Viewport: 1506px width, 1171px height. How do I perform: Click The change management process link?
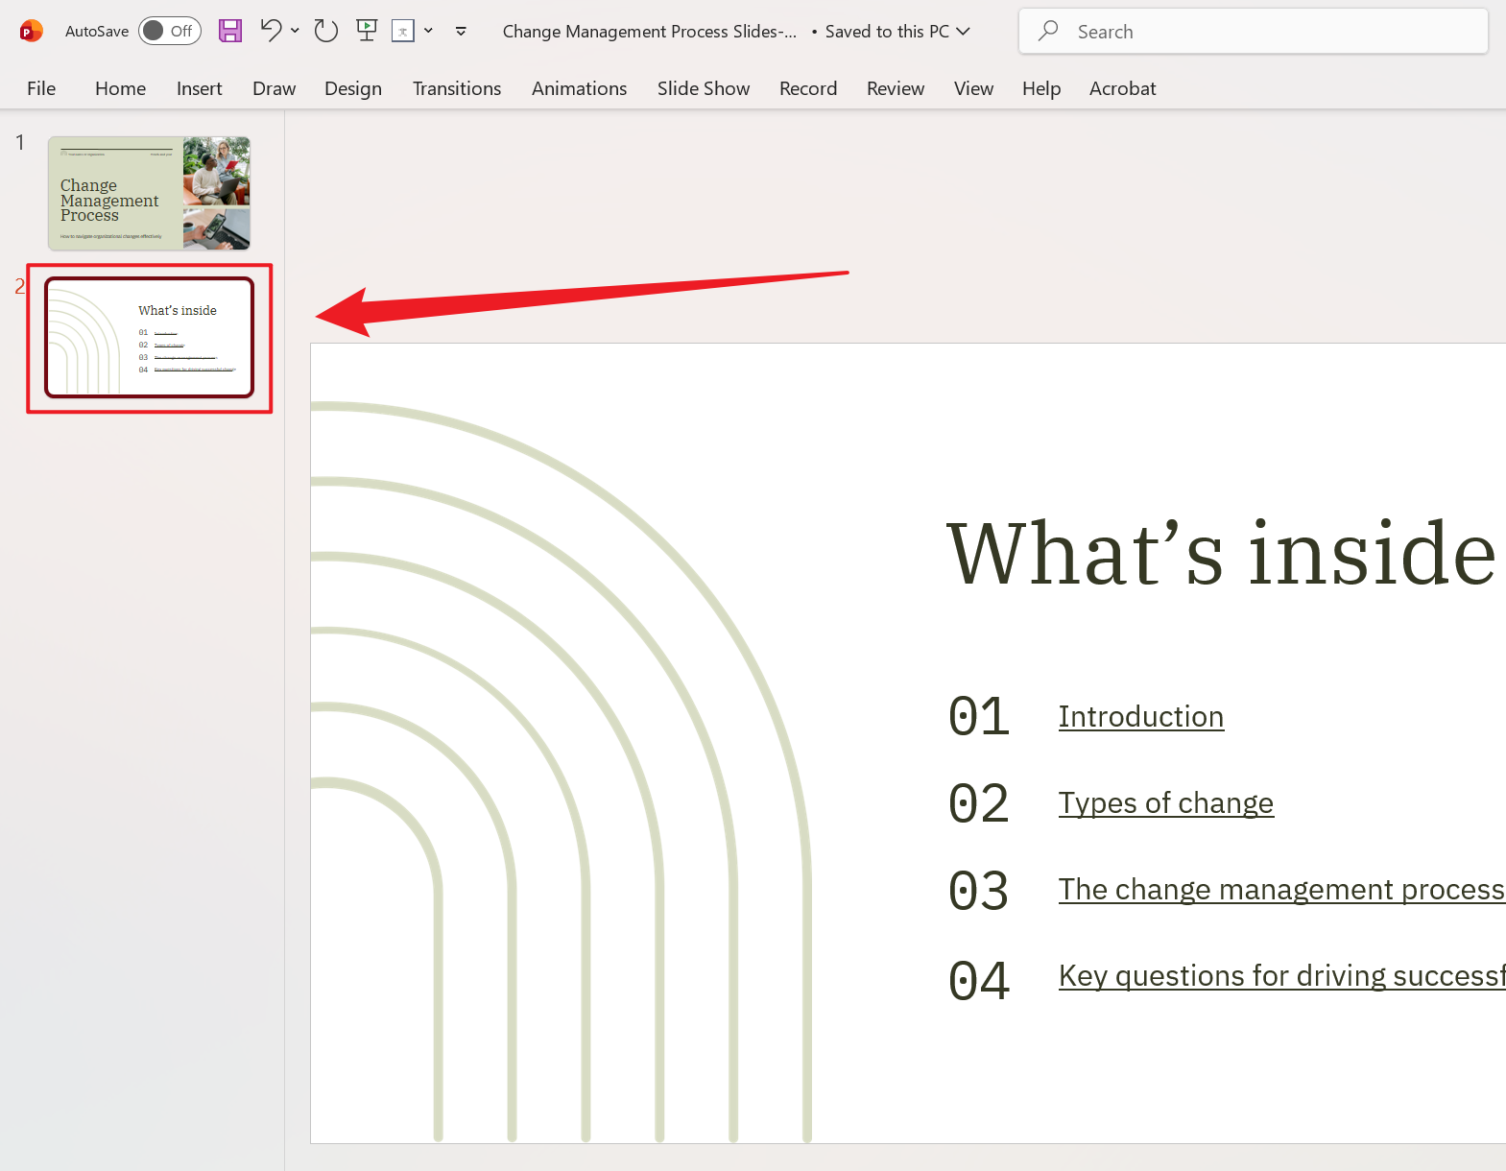click(x=1281, y=889)
